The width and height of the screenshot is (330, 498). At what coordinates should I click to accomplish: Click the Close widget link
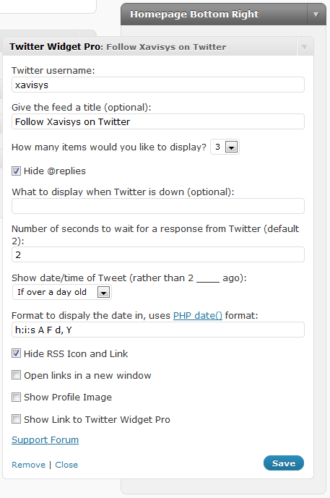pos(66,465)
